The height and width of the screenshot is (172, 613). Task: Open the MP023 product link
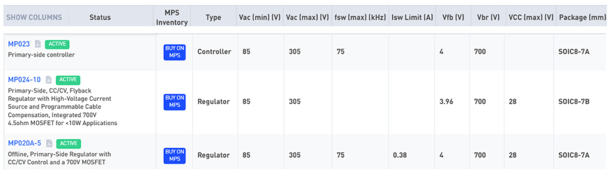pos(19,44)
